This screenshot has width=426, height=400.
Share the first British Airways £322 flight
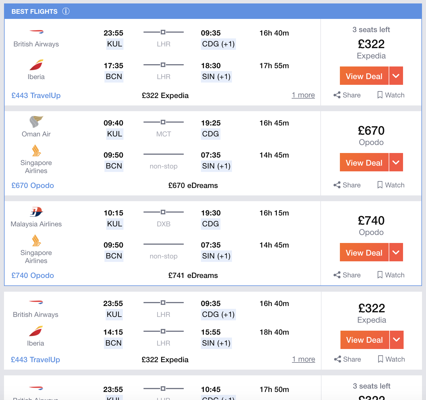(x=347, y=95)
